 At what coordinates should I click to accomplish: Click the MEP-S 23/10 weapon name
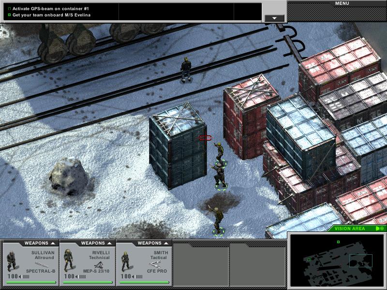(96, 271)
